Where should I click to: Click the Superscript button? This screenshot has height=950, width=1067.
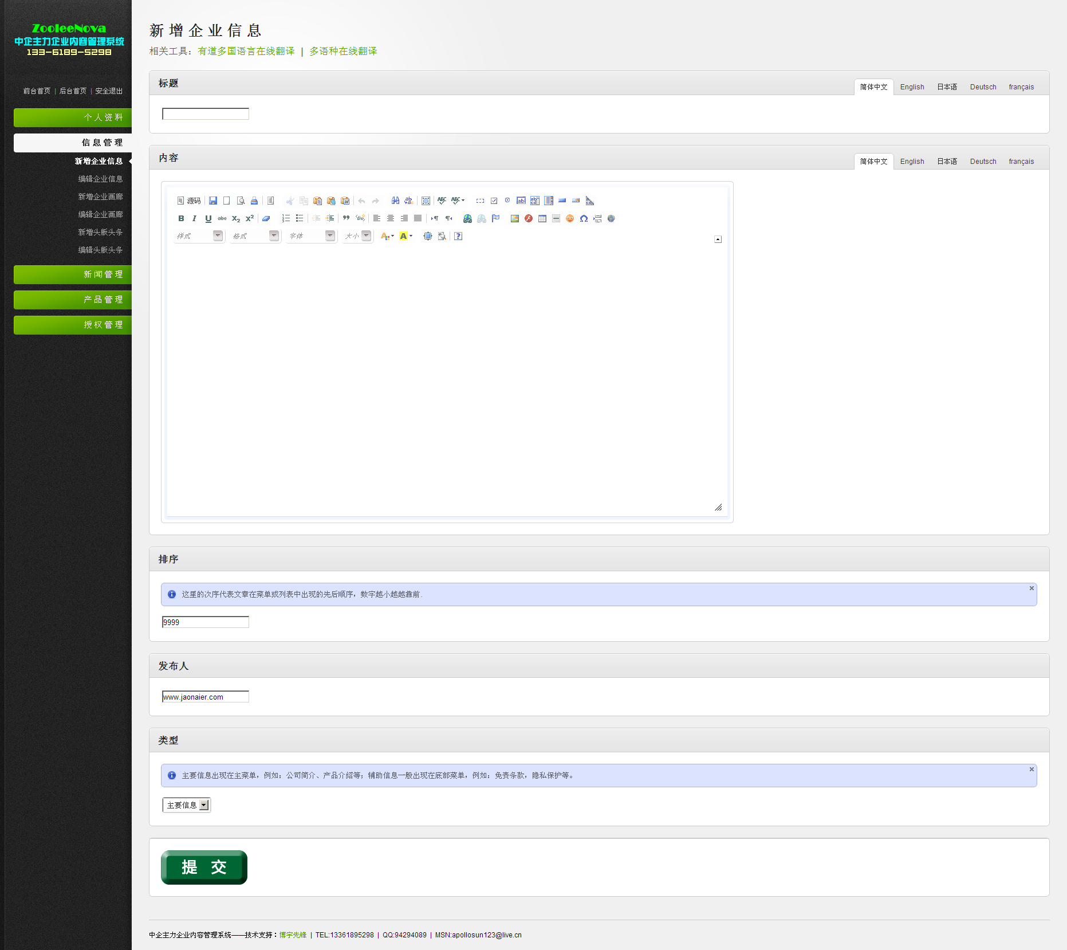250,218
